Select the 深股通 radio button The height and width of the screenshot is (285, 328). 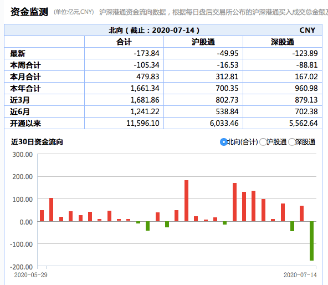point(292,142)
